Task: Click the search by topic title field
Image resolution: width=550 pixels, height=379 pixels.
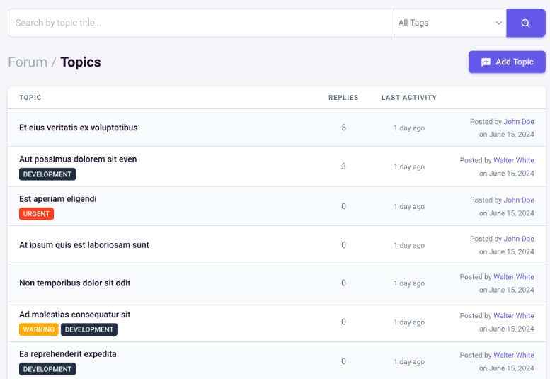Action: pyautogui.click(x=200, y=23)
